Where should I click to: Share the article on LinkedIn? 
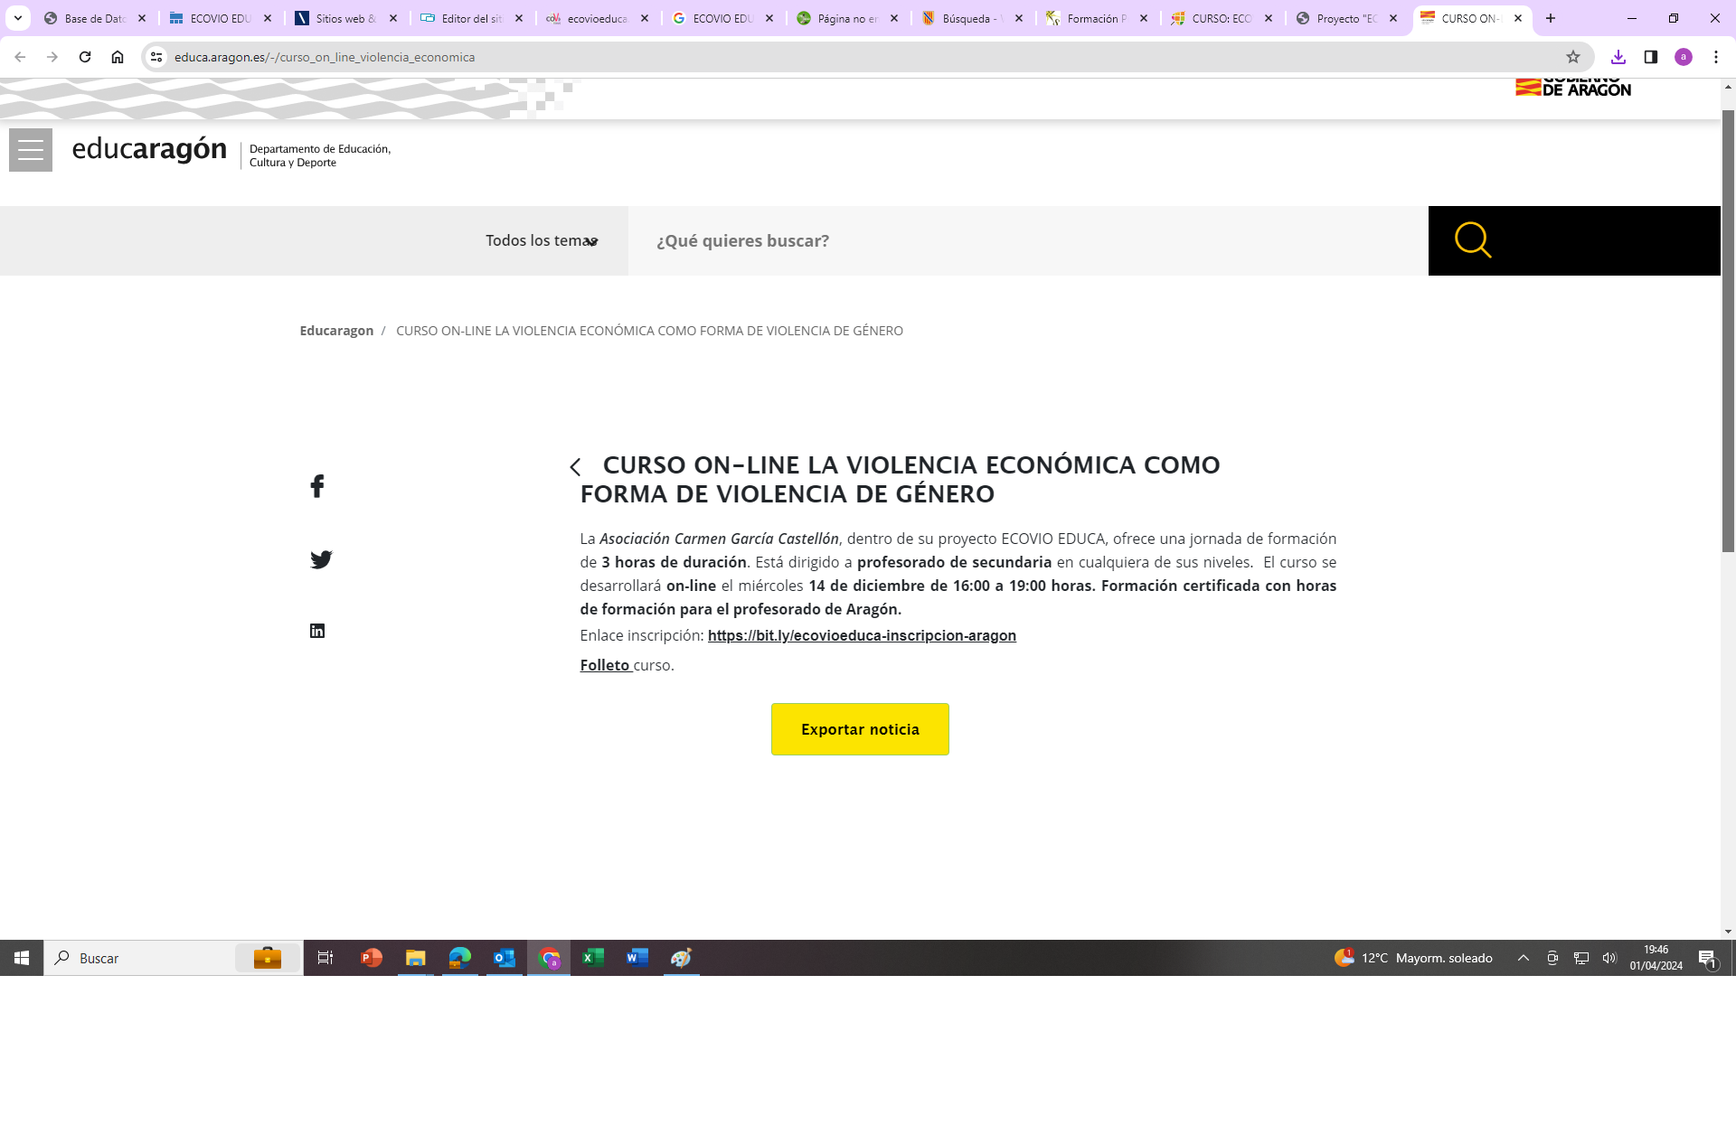(x=317, y=631)
